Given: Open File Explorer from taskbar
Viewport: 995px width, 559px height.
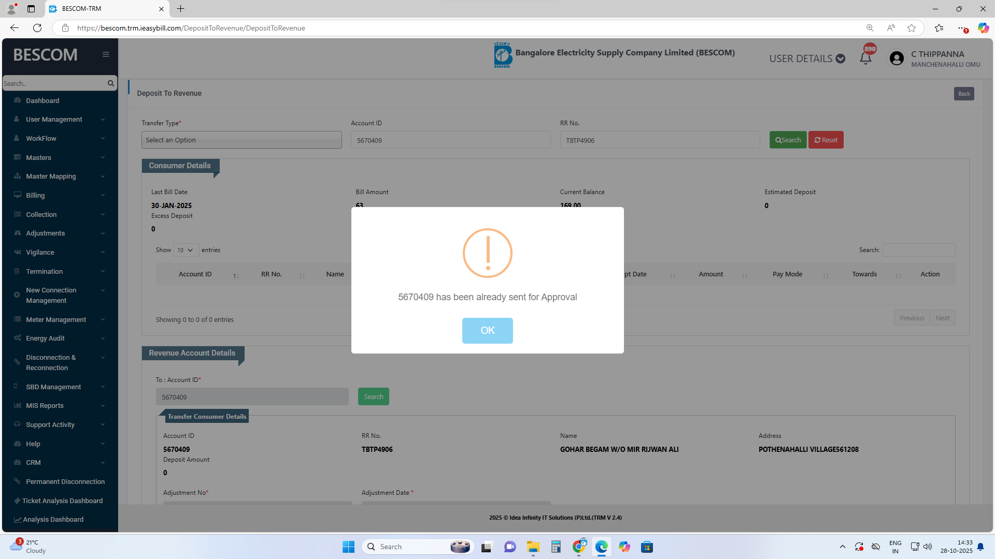Looking at the screenshot, I should (533, 547).
